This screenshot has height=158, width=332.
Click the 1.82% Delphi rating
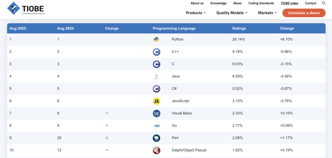(x=238, y=150)
